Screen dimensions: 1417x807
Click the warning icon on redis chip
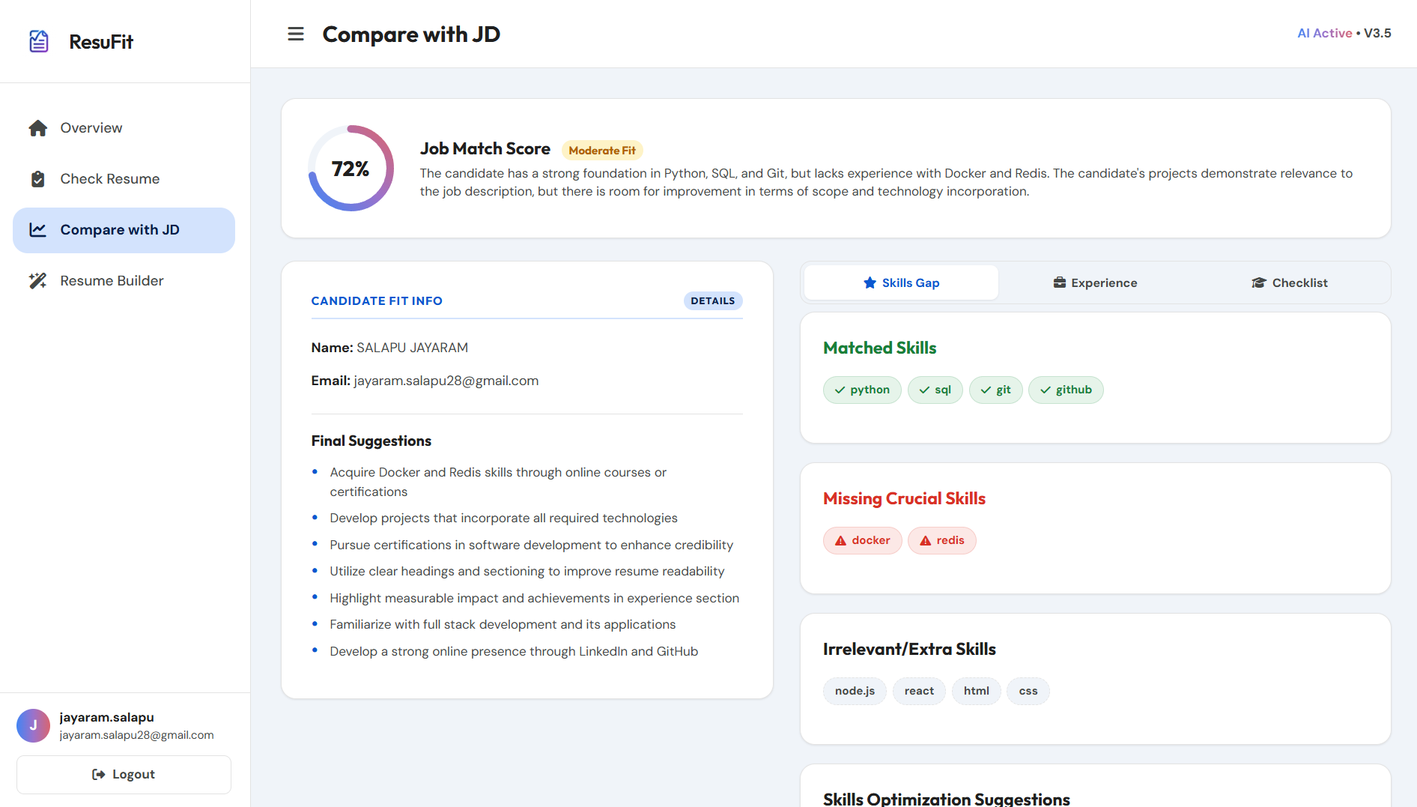[x=926, y=540]
